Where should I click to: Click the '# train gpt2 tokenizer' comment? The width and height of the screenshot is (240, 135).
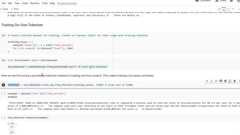(93, 67)
